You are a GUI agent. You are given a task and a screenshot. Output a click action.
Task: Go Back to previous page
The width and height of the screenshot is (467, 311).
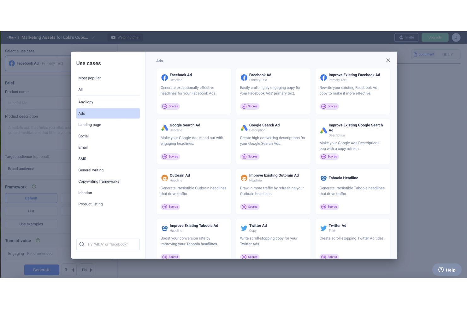pyautogui.click(x=12, y=37)
